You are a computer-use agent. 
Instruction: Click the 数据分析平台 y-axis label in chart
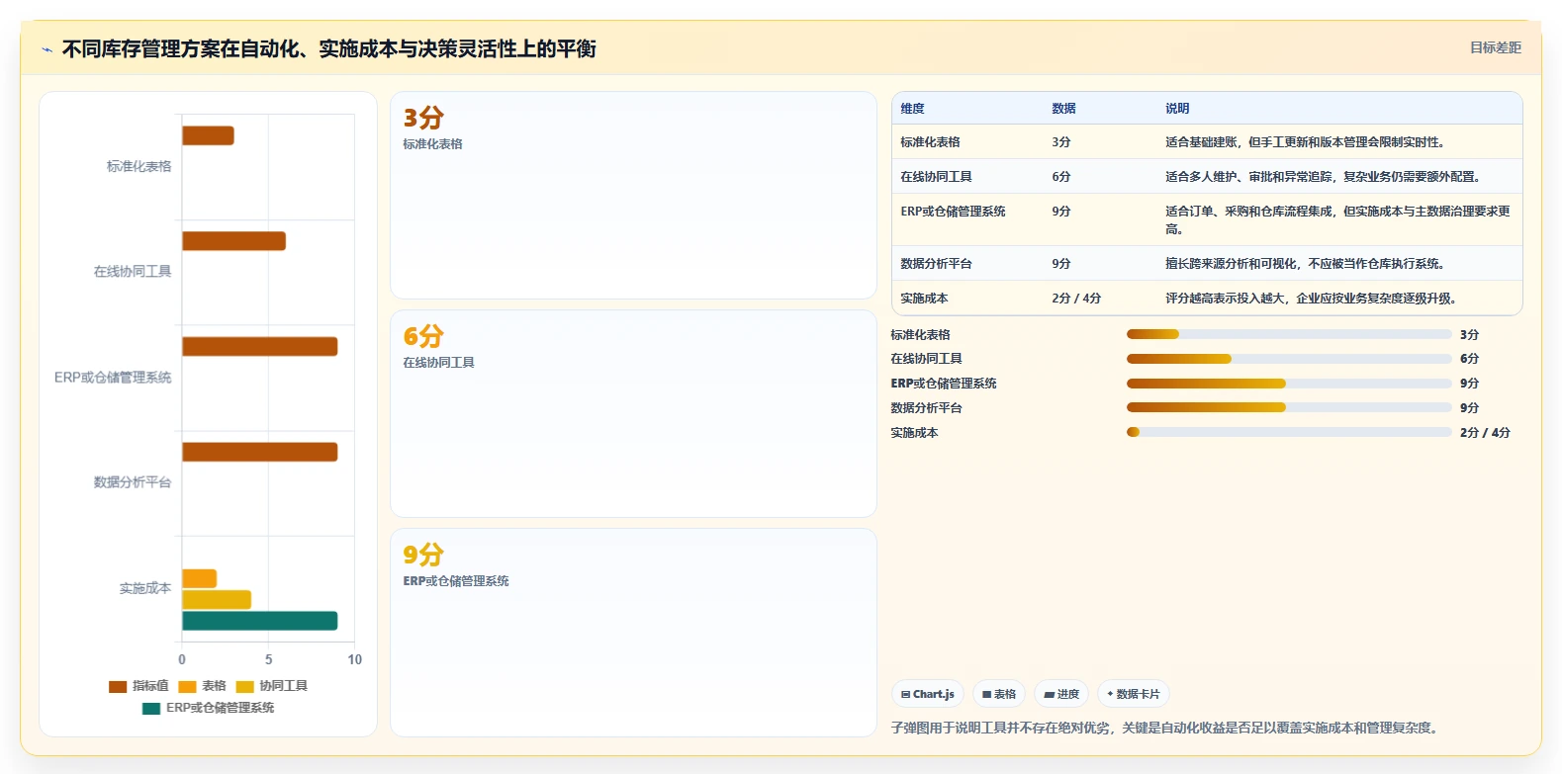coord(133,482)
